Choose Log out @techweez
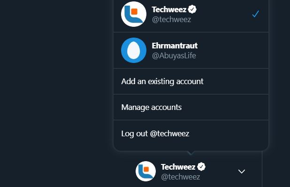Image resolution: width=290 pixels, height=187 pixels. 155,133
